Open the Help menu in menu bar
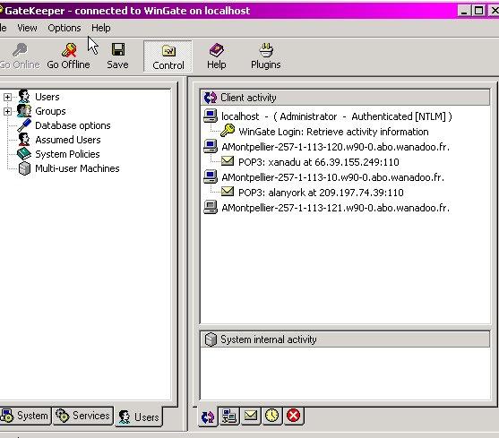The width and height of the screenshot is (499, 438). [x=101, y=28]
